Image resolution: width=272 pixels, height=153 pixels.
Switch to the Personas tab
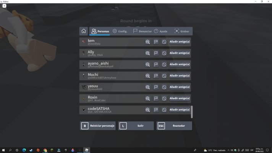click(100, 31)
